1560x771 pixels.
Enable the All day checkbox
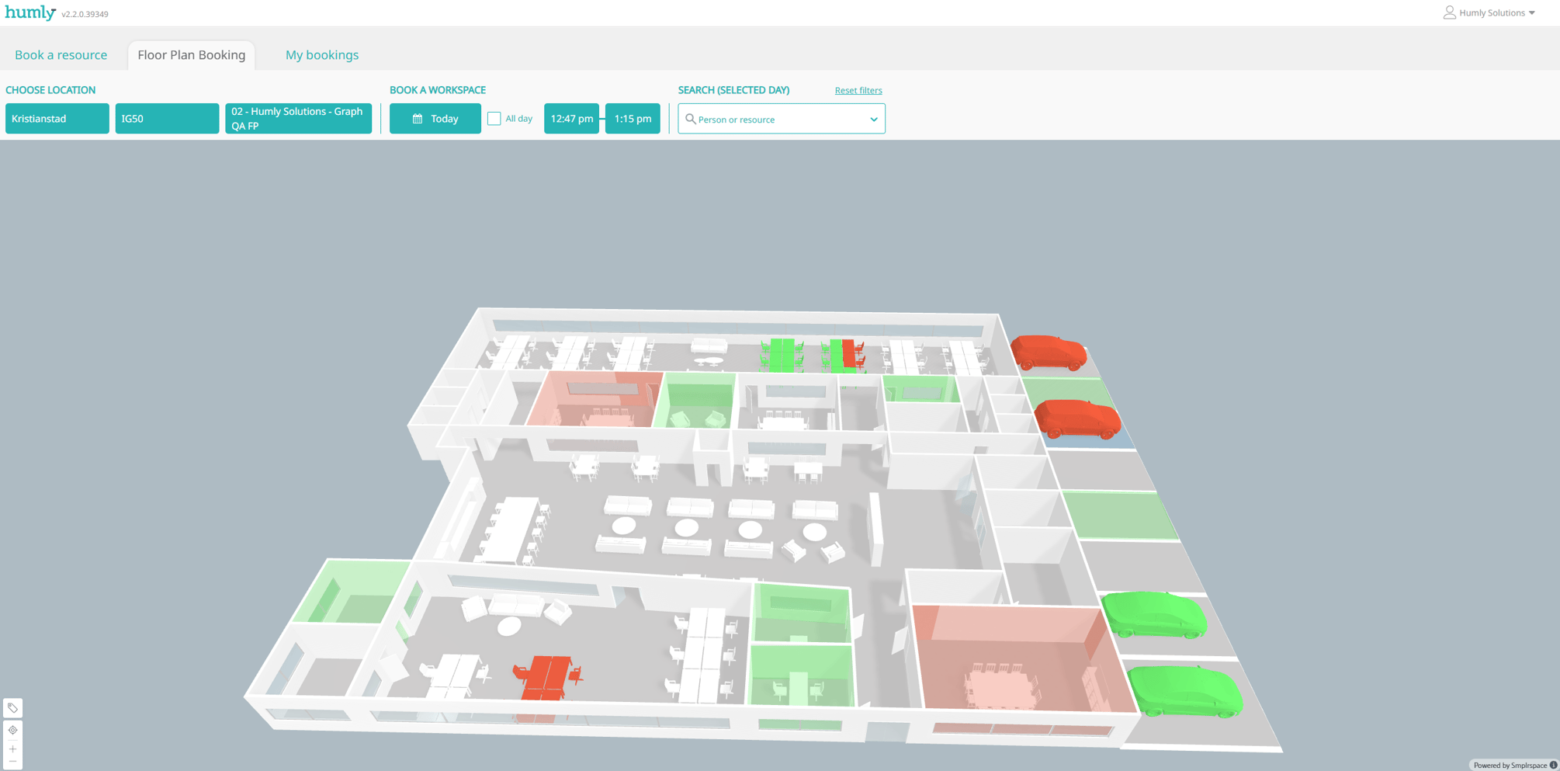[494, 119]
